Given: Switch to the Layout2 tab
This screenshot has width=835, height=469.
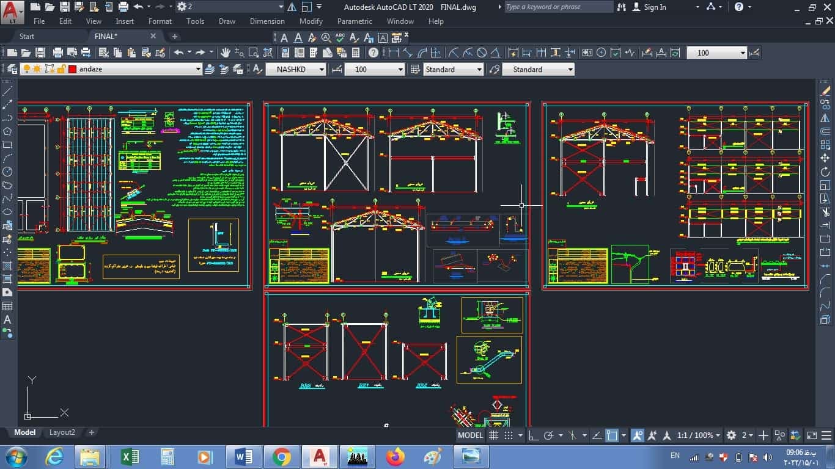Looking at the screenshot, I should (62, 432).
